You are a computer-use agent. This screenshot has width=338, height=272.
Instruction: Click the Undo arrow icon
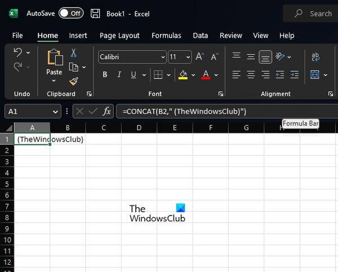click(18, 52)
